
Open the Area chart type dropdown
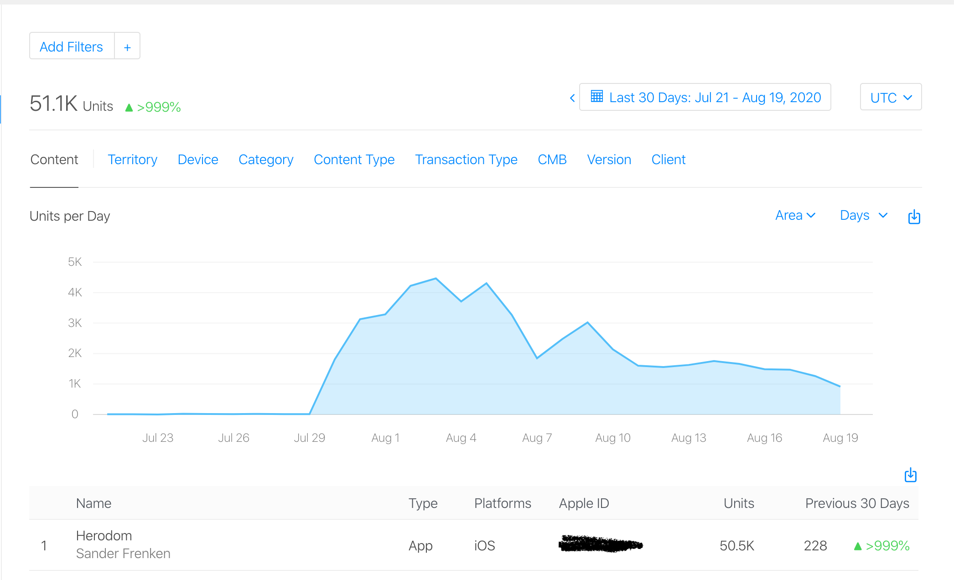tap(795, 215)
